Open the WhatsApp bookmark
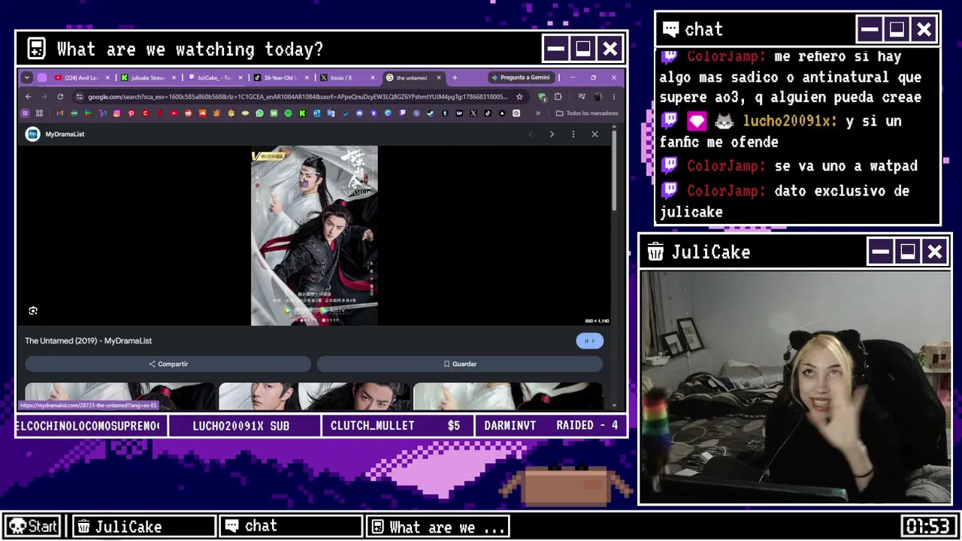 [x=259, y=113]
